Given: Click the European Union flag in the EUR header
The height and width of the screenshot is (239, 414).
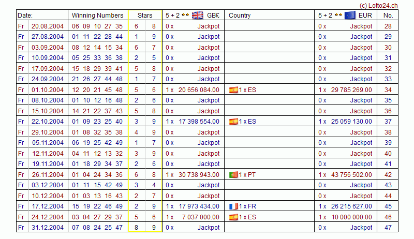Looking at the screenshot, I should coord(350,15).
